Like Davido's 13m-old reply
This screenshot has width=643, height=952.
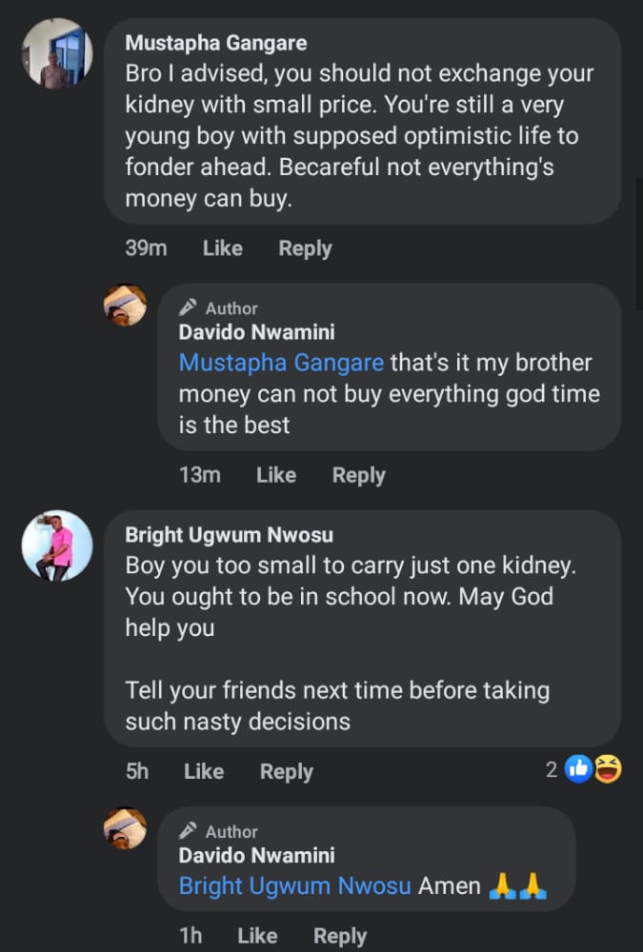(276, 475)
